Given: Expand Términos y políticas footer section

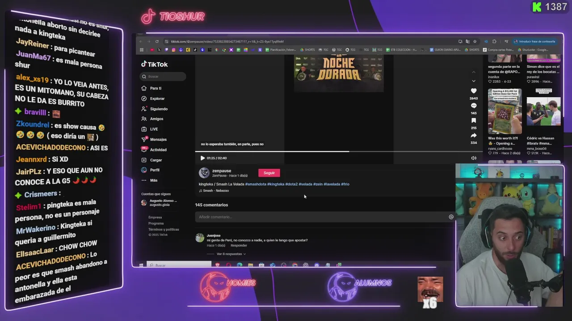Looking at the screenshot, I should pos(164,229).
